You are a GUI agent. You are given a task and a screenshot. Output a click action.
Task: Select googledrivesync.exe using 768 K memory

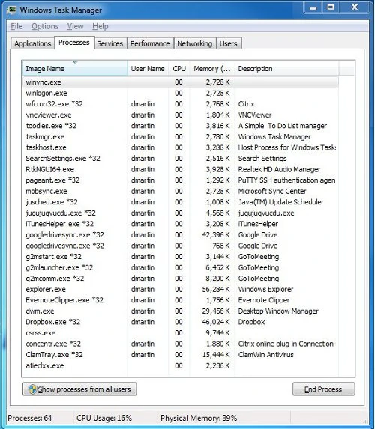[x=180, y=246]
